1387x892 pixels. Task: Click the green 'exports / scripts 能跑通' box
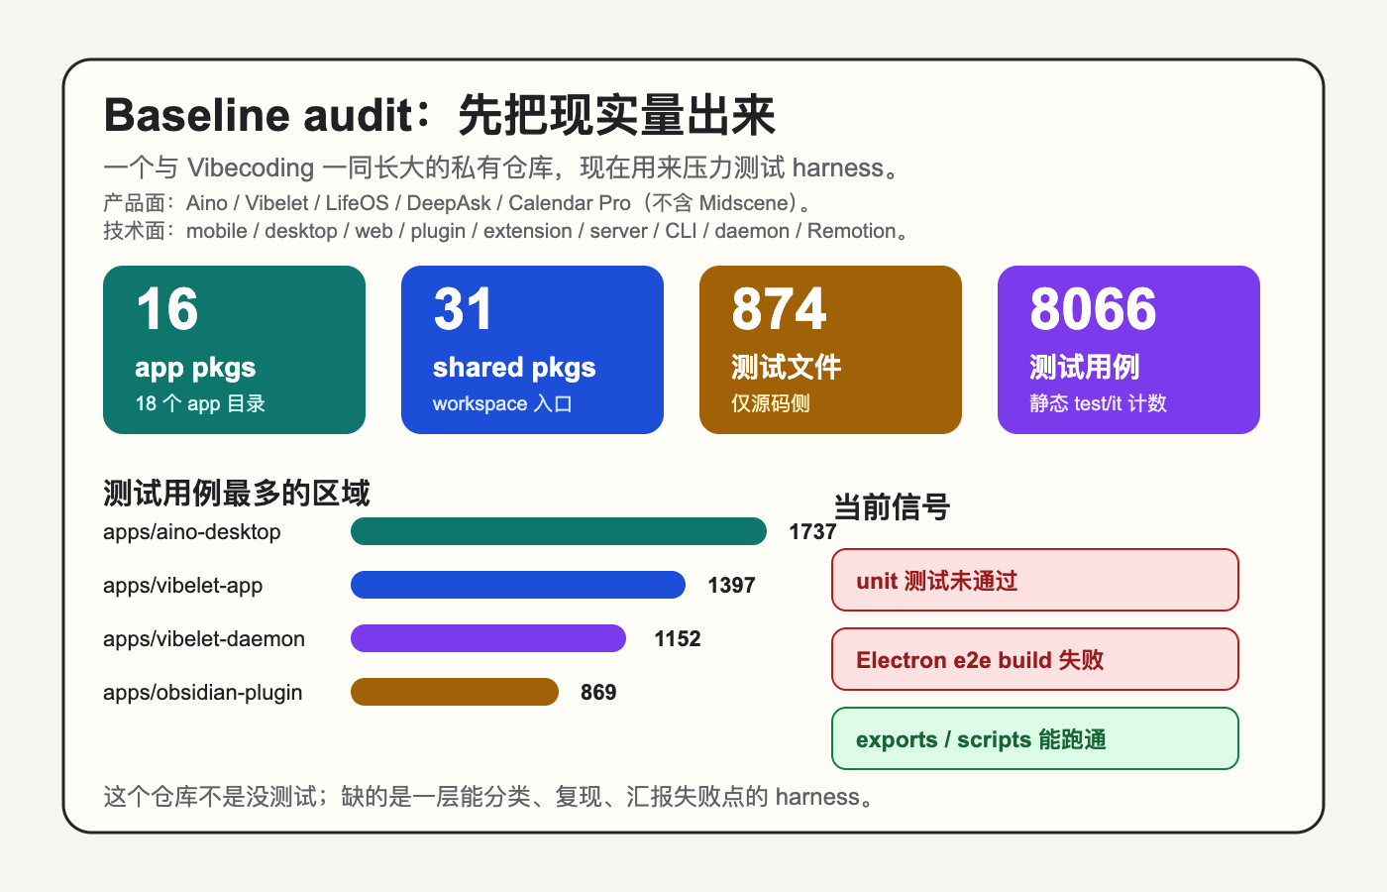[1035, 738]
